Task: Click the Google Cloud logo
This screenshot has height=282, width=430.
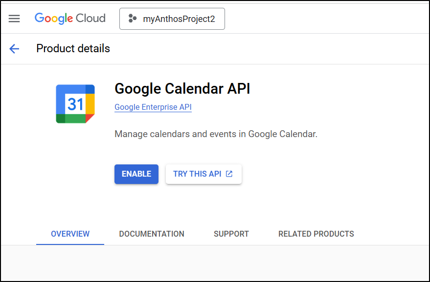Action: click(x=70, y=19)
